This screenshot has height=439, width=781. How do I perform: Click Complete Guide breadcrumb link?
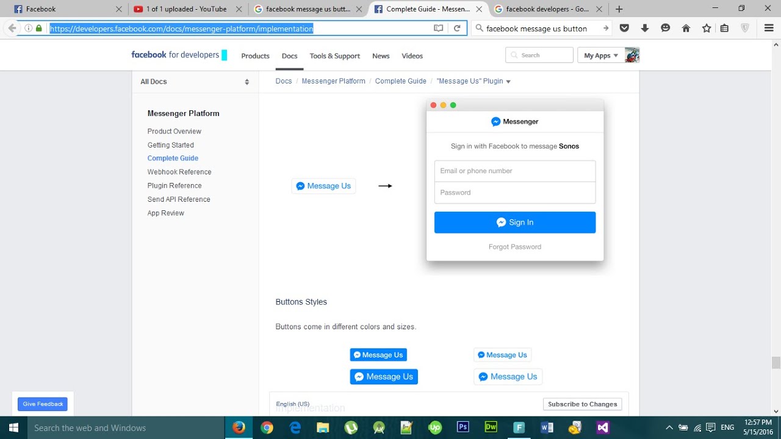click(401, 81)
